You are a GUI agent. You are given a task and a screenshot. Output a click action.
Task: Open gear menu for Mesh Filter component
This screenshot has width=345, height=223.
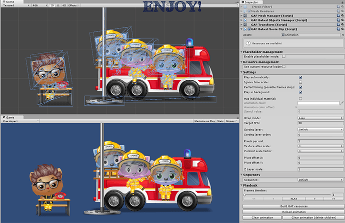click(342, 6)
